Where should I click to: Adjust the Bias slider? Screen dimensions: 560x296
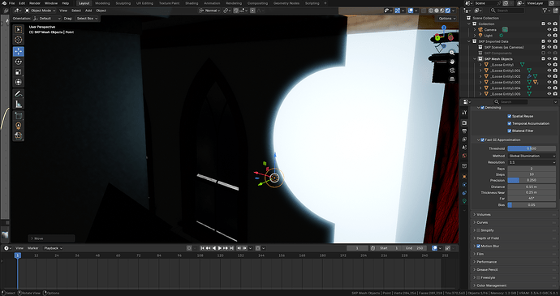pyautogui.click(x=532, y=205)
